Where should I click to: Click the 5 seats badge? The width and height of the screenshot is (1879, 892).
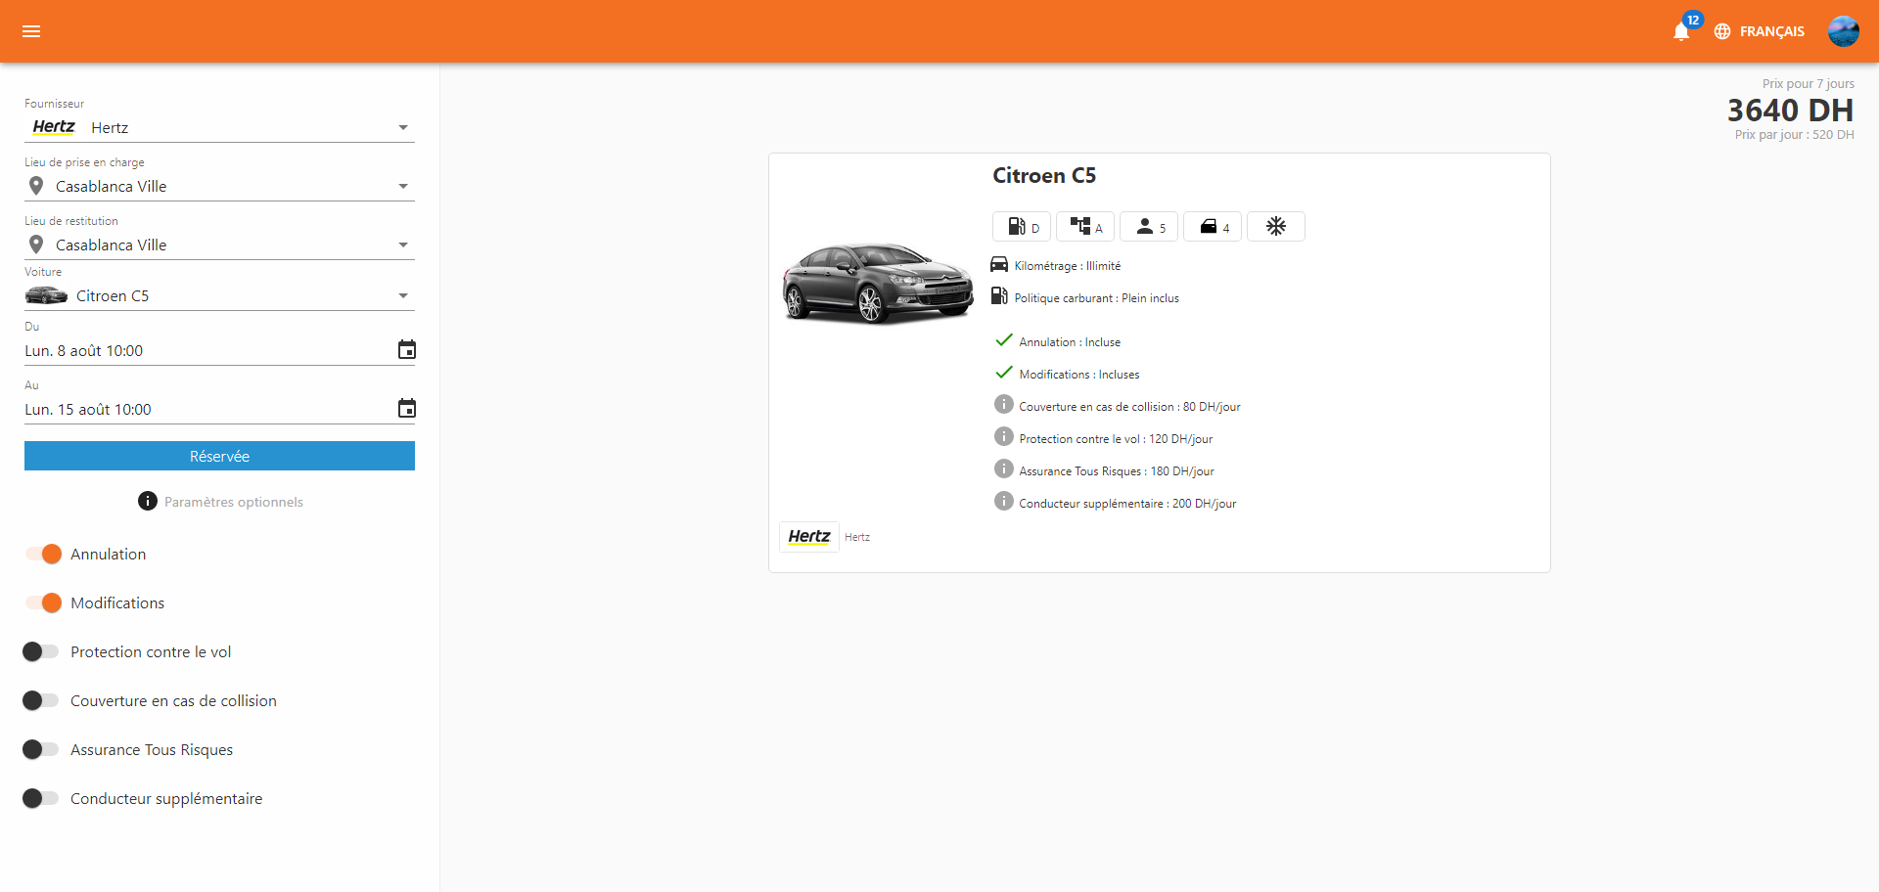tap(1149, 226)
